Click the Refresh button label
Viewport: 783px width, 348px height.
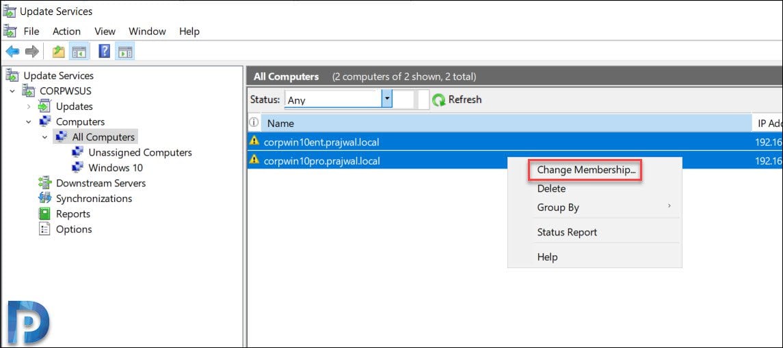pos(465,100)
